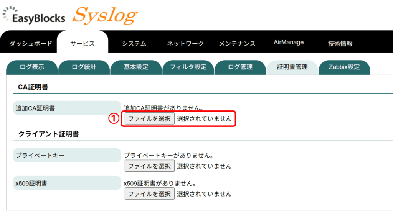Viewport: 393px width, 223px height.
Task: Switch to the メンテナンス menu
Action: 237,43
